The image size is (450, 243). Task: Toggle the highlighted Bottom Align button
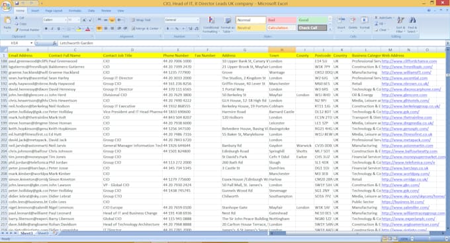click(112, 20)
